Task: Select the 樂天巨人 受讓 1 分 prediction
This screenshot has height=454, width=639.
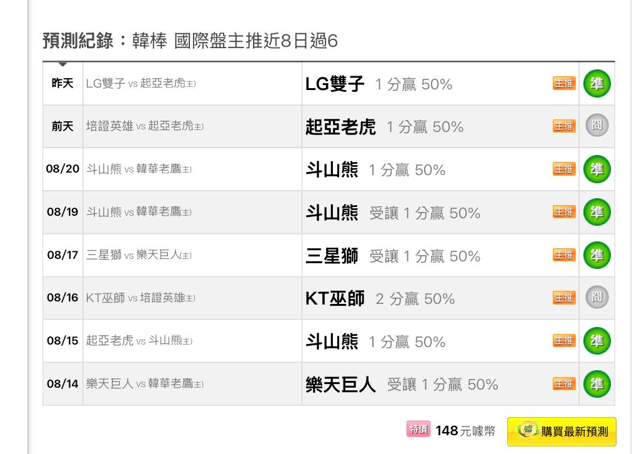Action: (x=402, y=384)
